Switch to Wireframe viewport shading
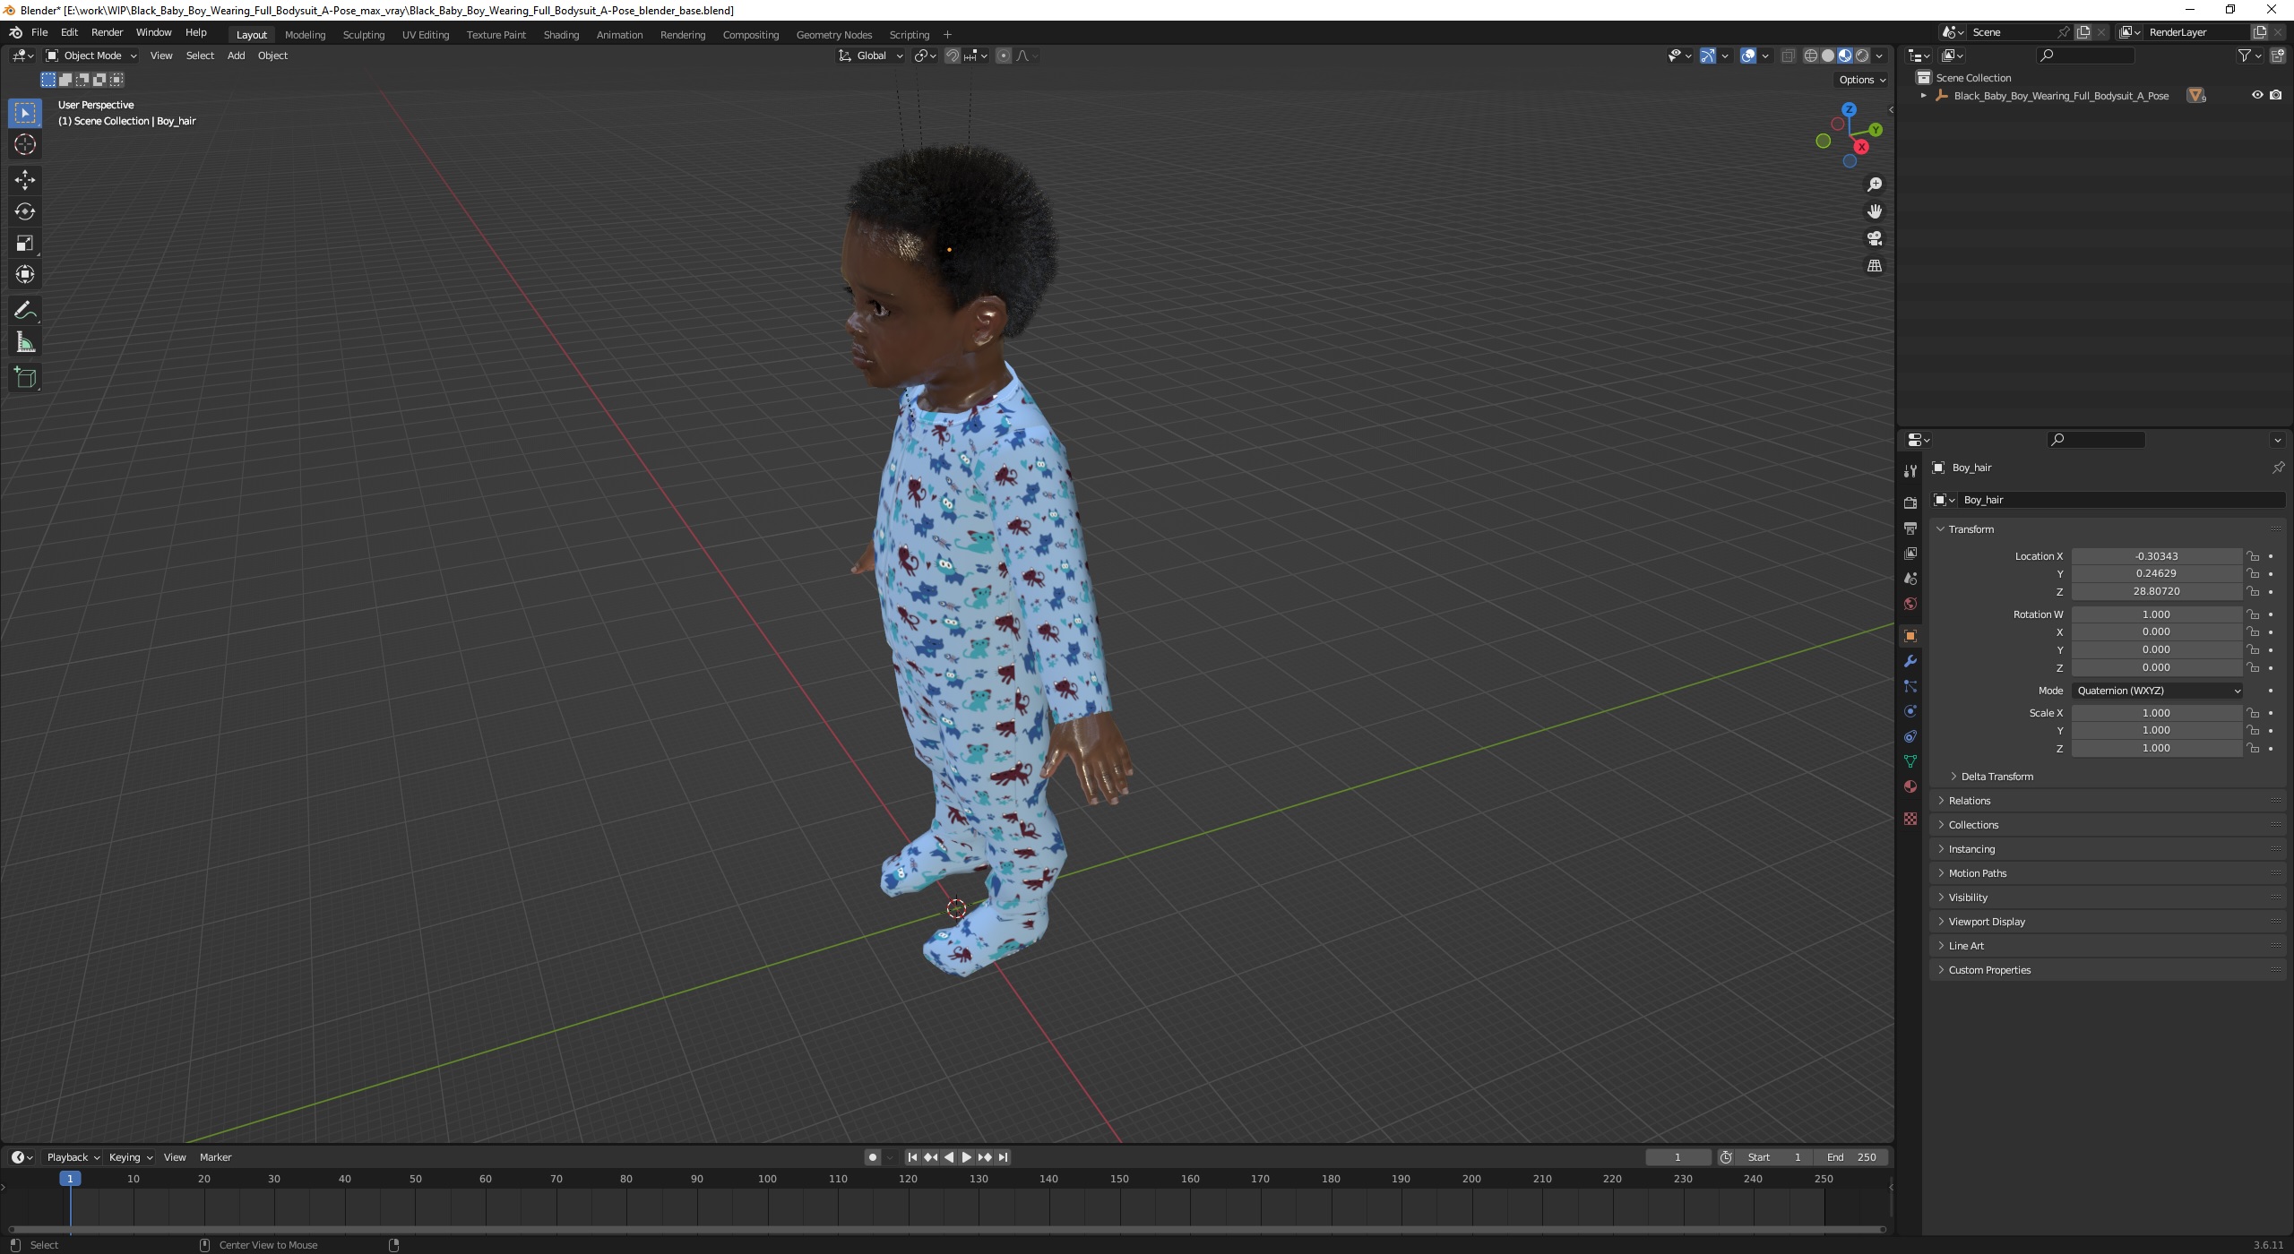The height and width of the screenshot is (1254, 2294). (x=1810, y=56)
